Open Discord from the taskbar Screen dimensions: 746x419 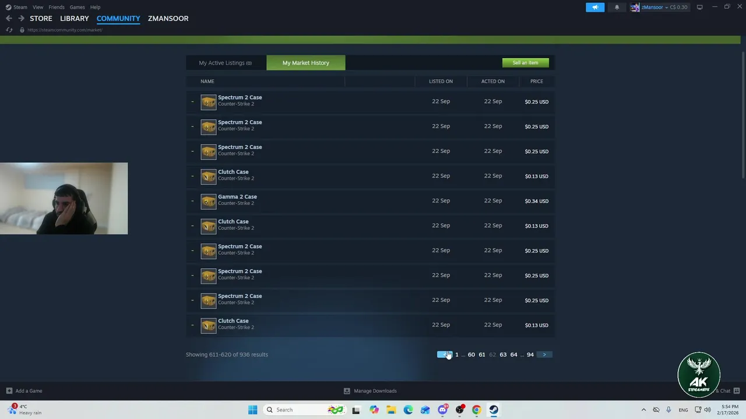pyautogui.click(x=442, y=410)
